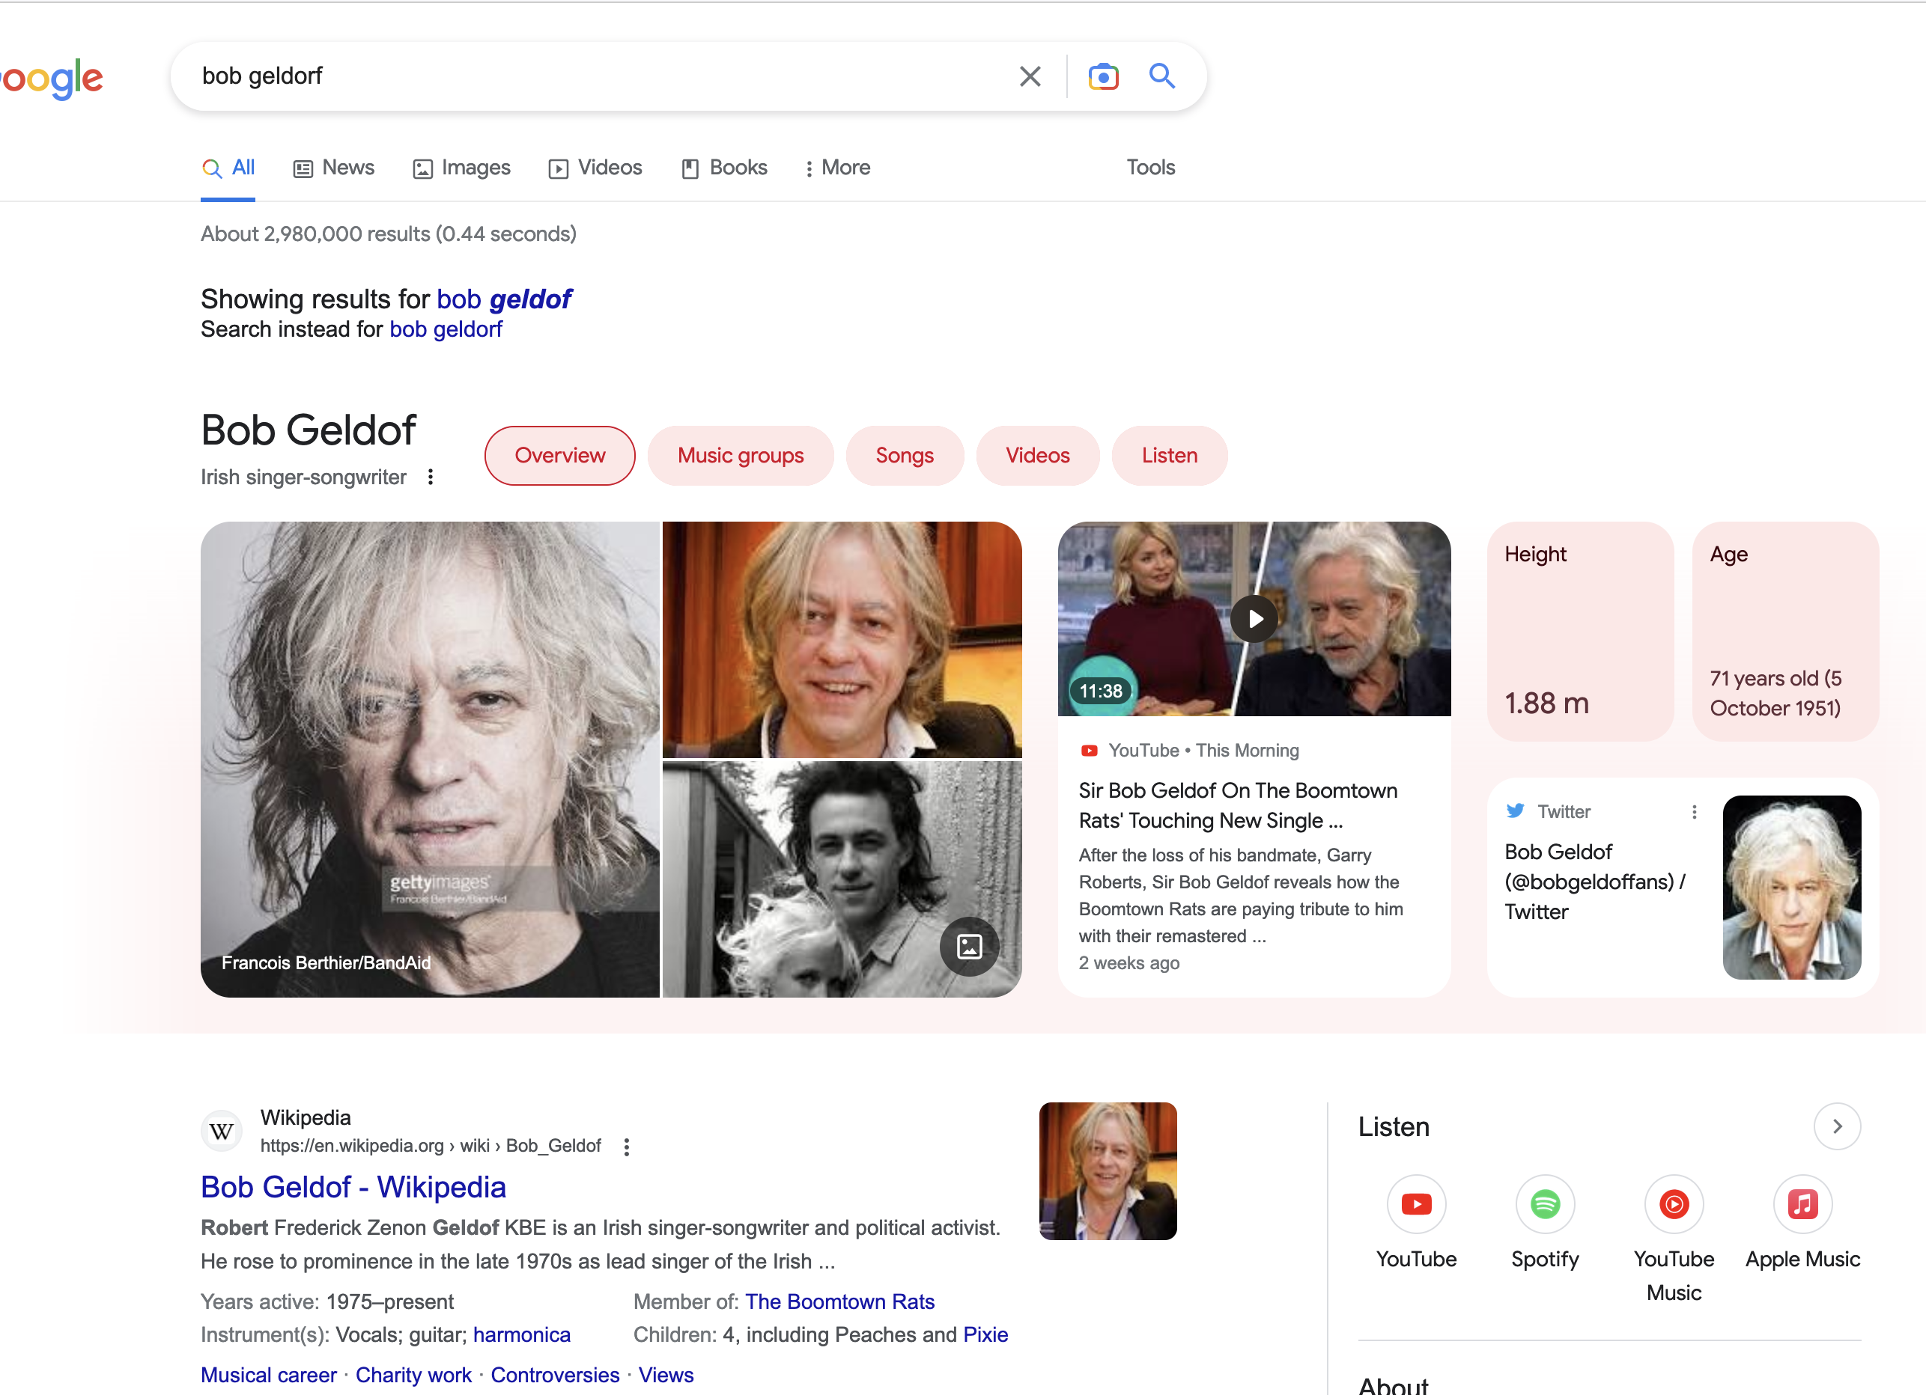Image resolution: width=1926 pixels, height=1395 pixels.
Task: Open YouTube icon in Listen panel
Action: pyautogui.click(x=1415, y=1203)
